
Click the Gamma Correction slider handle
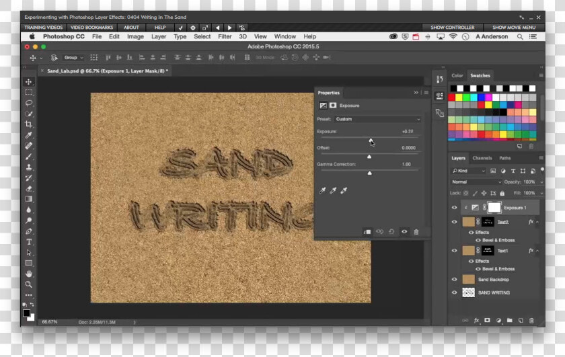point(369,173)
